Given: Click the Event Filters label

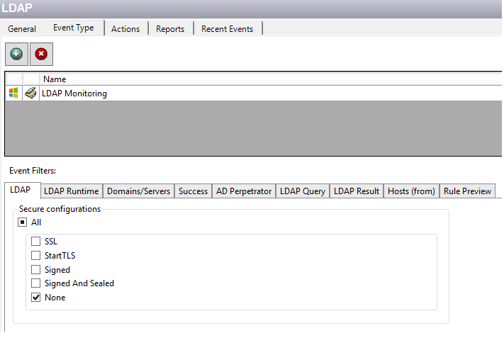Looking at the screenshot, I should click(33, 171).
